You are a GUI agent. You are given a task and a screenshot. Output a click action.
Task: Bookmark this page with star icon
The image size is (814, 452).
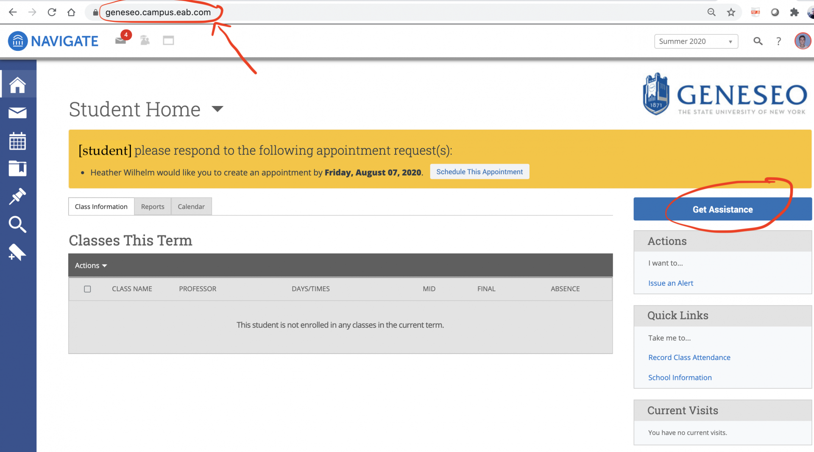[x=731, y=12]
